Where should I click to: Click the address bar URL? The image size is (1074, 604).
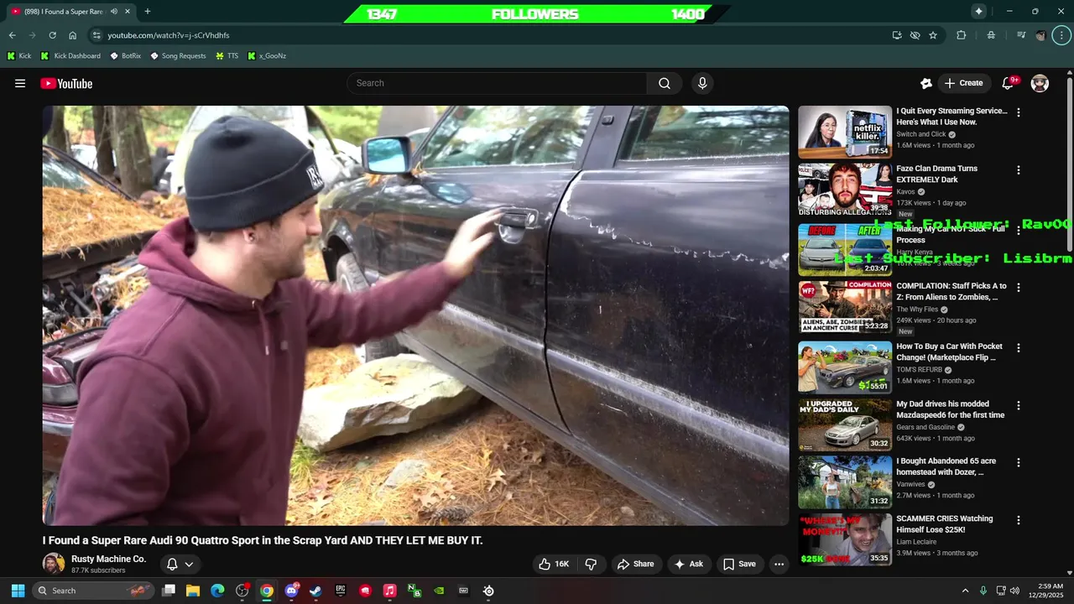(168, 35)
